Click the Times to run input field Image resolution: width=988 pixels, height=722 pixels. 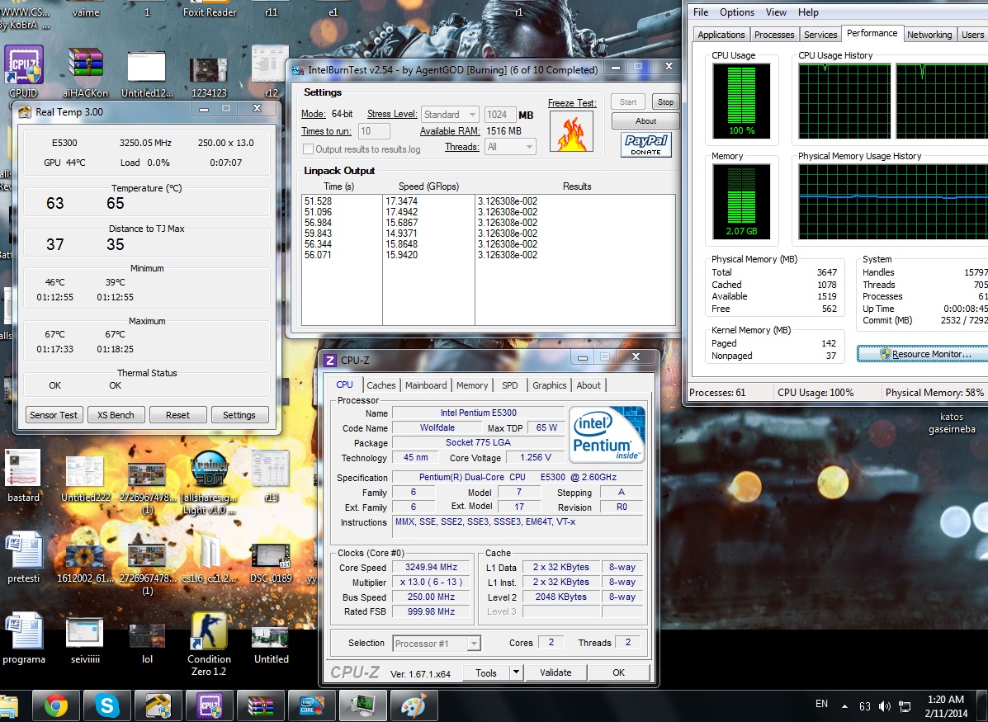click(374, 131)
